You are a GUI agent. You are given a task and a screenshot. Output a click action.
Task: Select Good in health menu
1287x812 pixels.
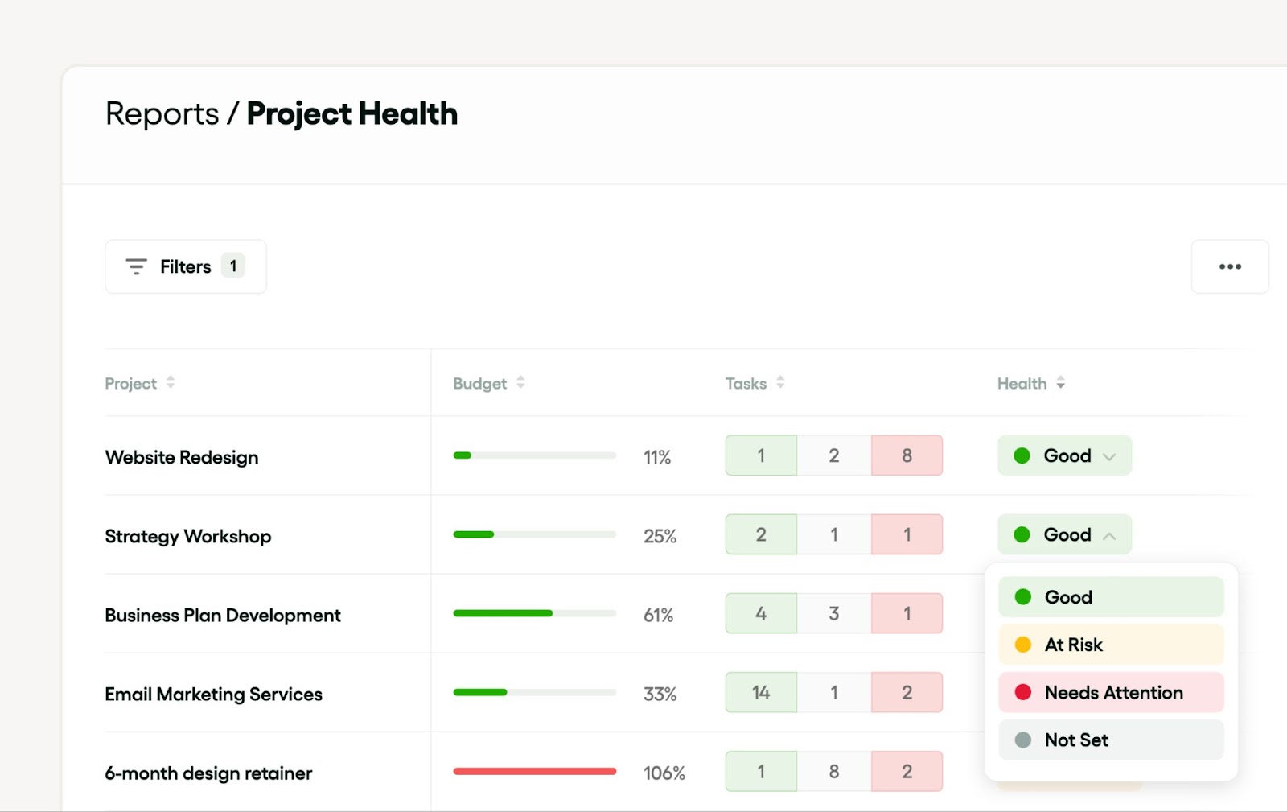(x=1111, y=597)
